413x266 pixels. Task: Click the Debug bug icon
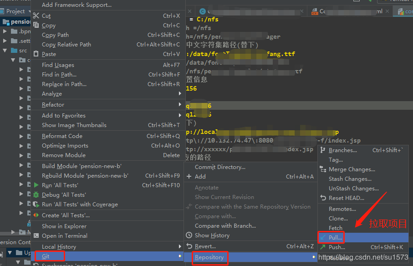(36, 194)
